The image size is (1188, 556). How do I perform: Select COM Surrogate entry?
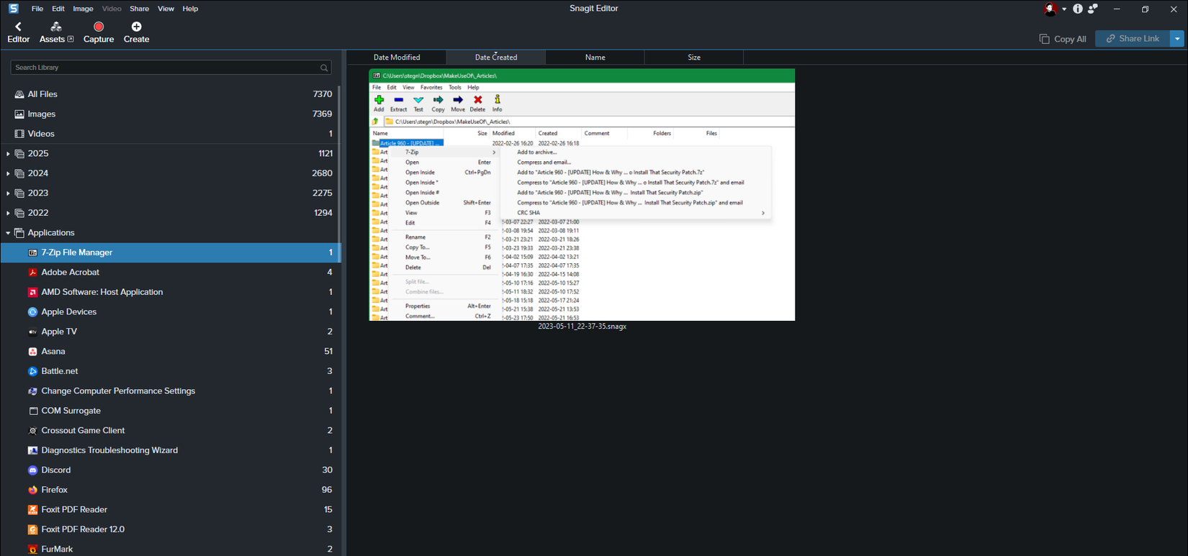pyautogui.click(x=170, y=411)
